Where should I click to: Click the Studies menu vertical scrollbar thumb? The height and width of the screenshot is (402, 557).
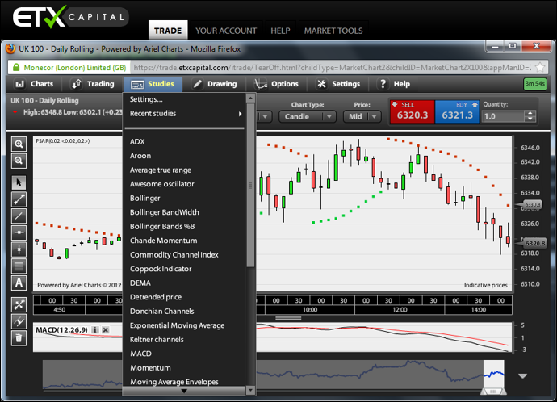tap(250, 185)
